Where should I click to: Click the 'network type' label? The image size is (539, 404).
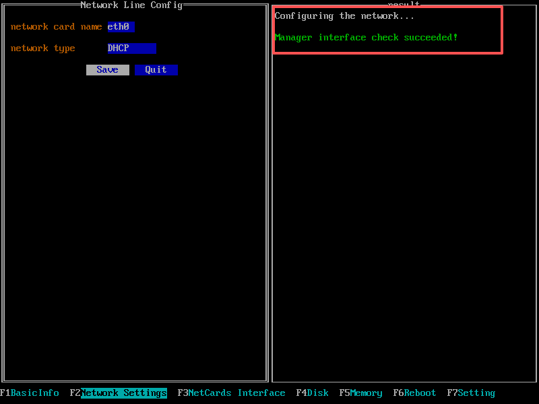(x=42, y=48)
